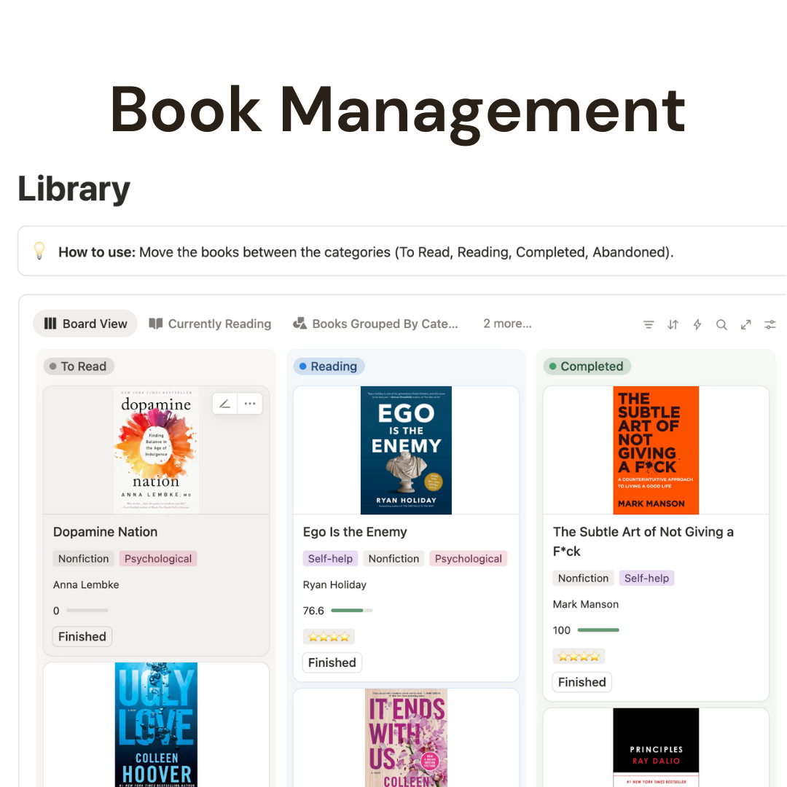Open the filter icon in the toolbar
Image resolution: width=787 pixels, height=787 pixels.
tap(649, 325)
